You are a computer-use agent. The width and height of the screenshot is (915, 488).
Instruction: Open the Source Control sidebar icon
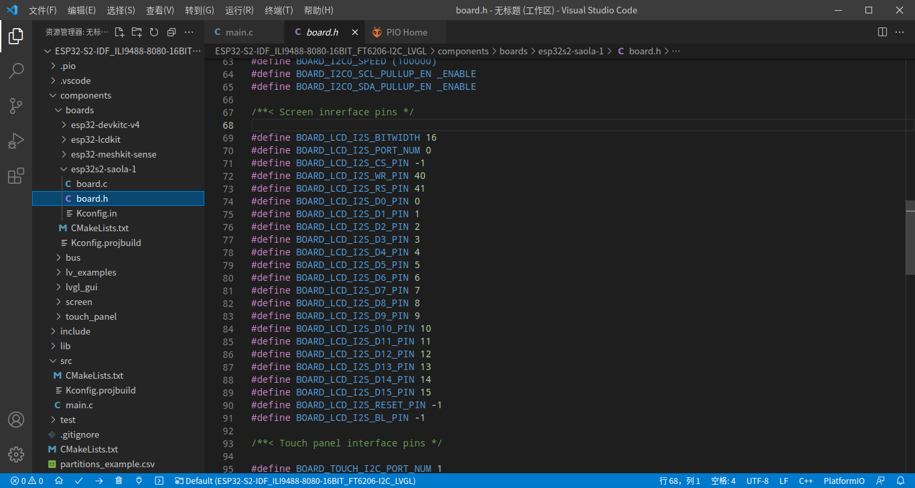tap(16, 106)
